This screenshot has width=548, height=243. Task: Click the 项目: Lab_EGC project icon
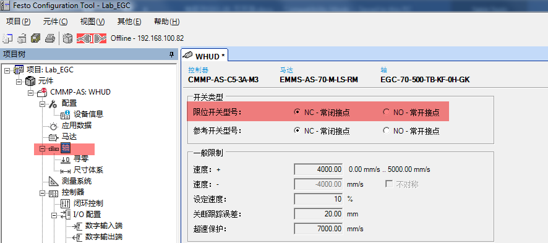tap(19, 70)
